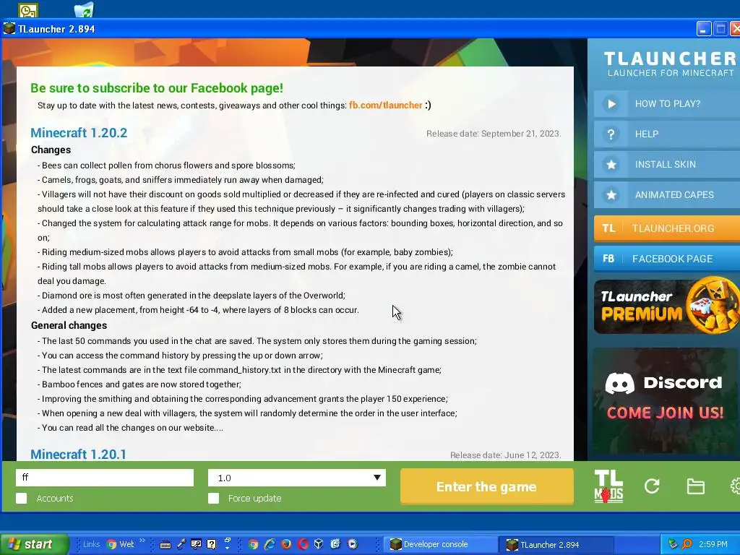Launch Opera from quick launch bar

click(303, 544)
